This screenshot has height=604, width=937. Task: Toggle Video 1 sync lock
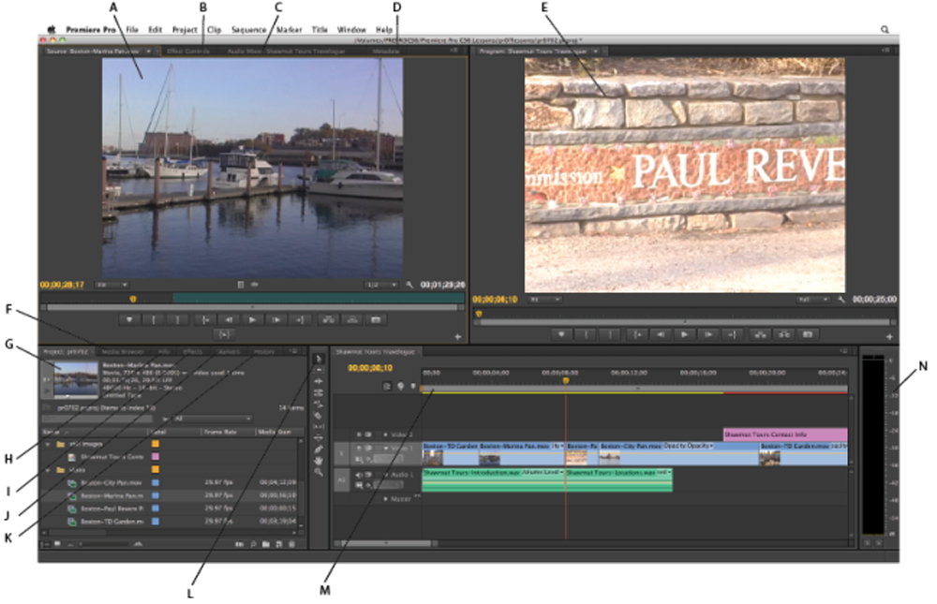click(x=368, y=448)
